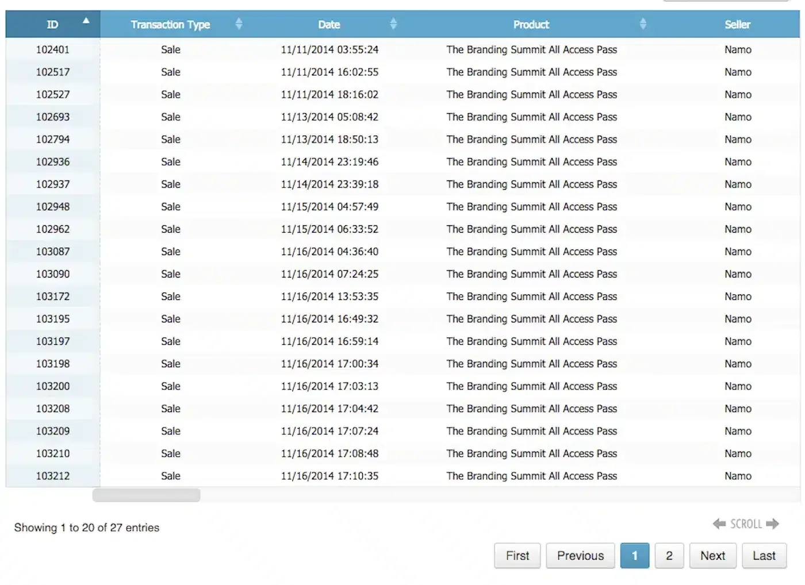Click date 11/13/2014 18:50:13
Screen dimensions: 805x585
coord(329,139)
